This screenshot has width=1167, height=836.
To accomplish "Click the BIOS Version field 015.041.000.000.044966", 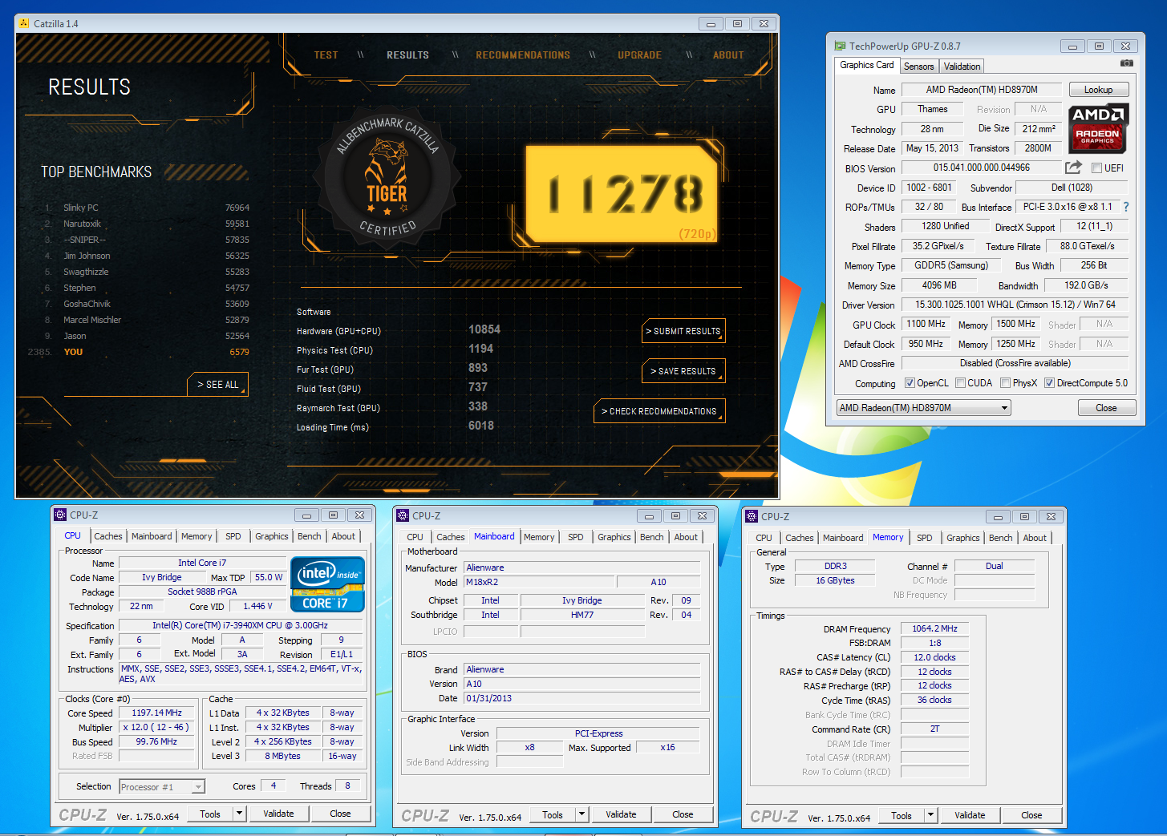I will [x=982, y=168].
